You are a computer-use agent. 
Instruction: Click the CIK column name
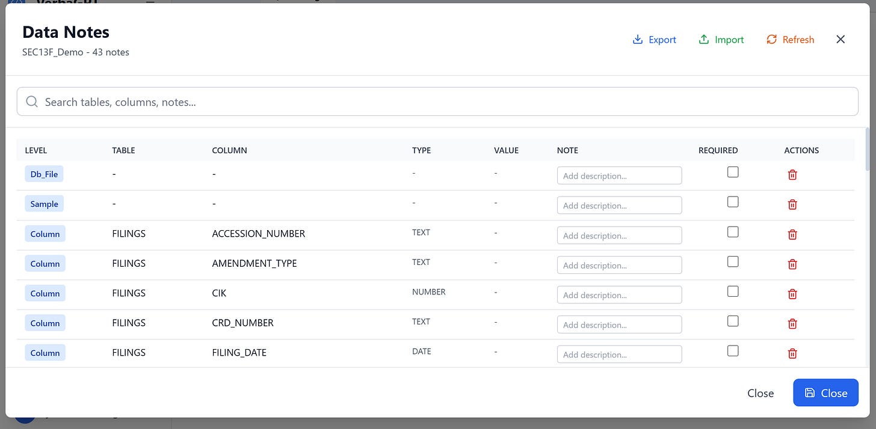coord(220,293)
